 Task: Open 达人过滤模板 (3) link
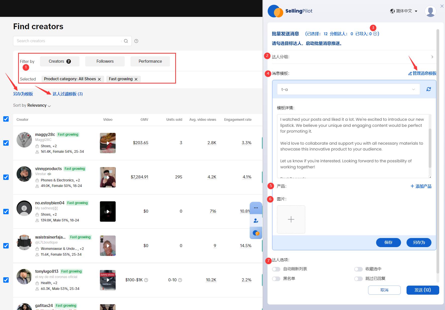click(68, 94)
